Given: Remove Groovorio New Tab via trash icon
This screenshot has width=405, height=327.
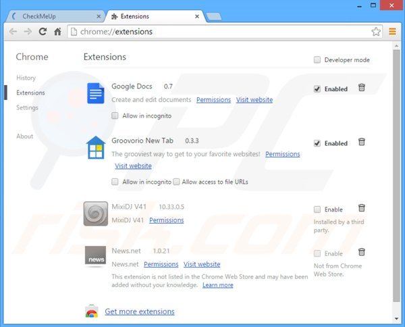Looking at the screenshot, I should [362, 142].
